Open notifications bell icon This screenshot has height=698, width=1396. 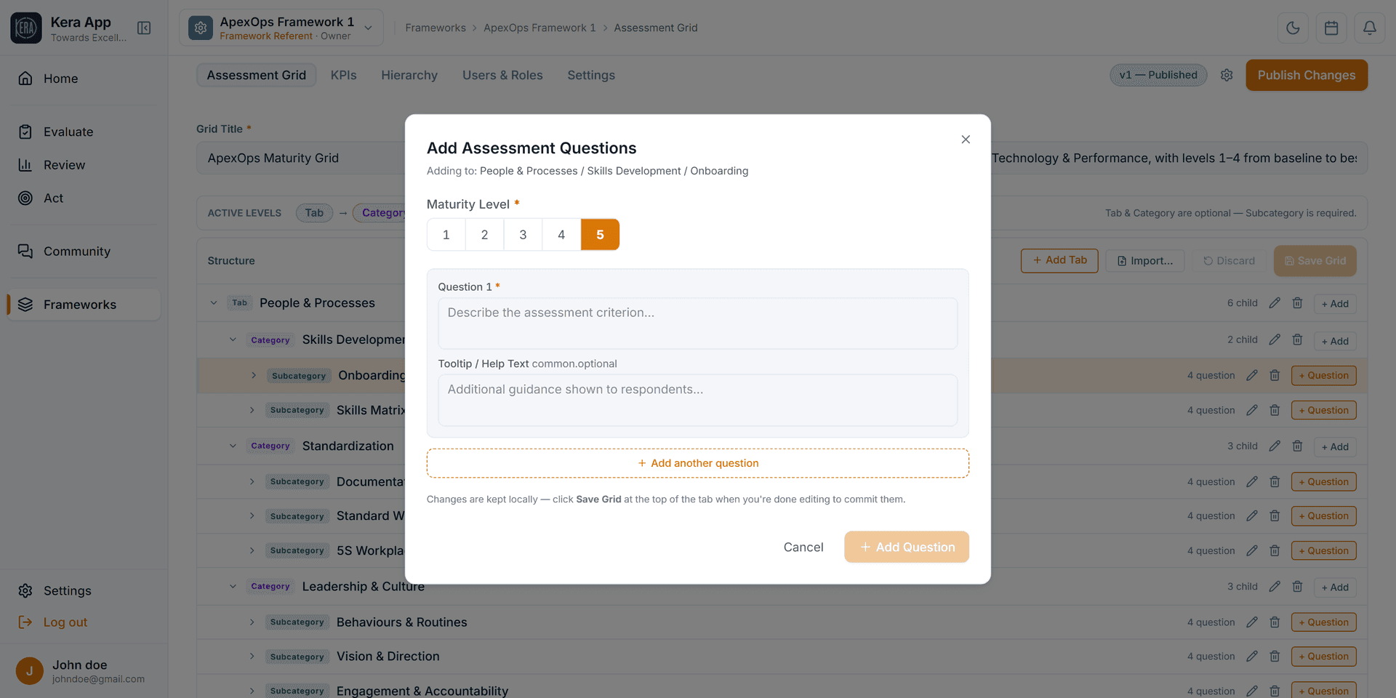point(1370,28)
